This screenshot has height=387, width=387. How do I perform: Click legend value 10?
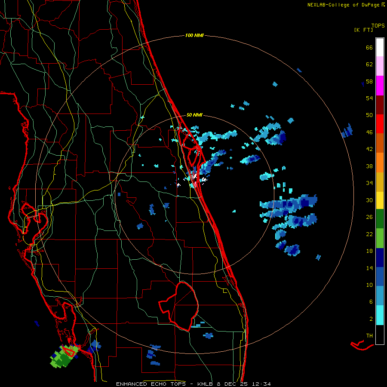(369, 285)
